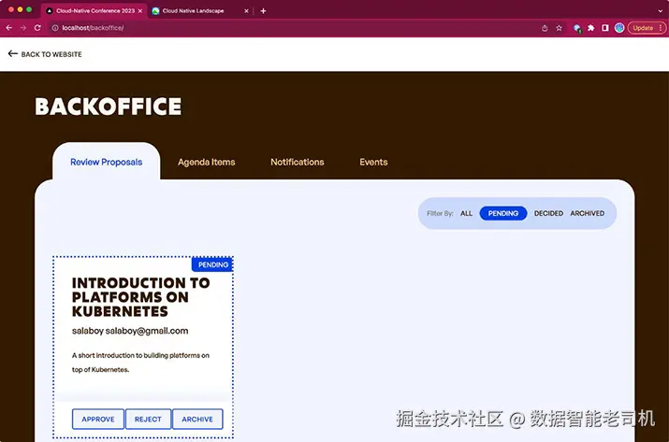Screen dimensions: 669x442
Task: Click the browser forward arrow
Action: [x=23, y=28]
